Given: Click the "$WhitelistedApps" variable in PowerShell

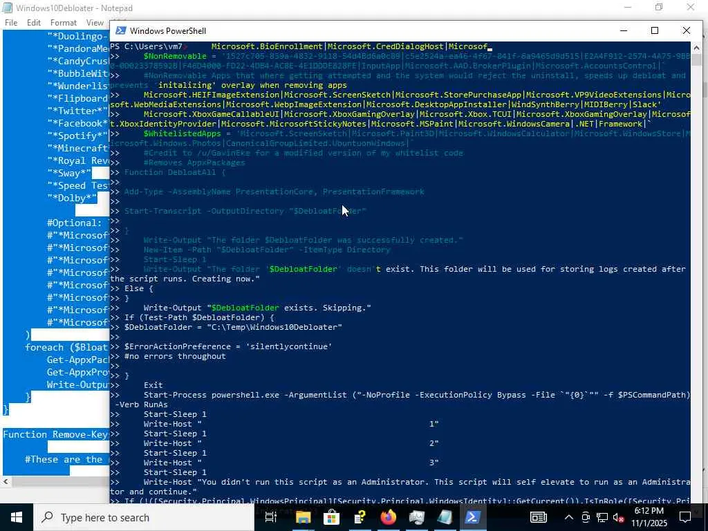Looking at the screenshot, I should click(x=182, y=133).
